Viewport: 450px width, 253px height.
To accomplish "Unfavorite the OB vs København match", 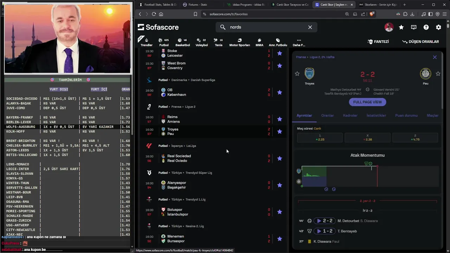I will 279,92.
